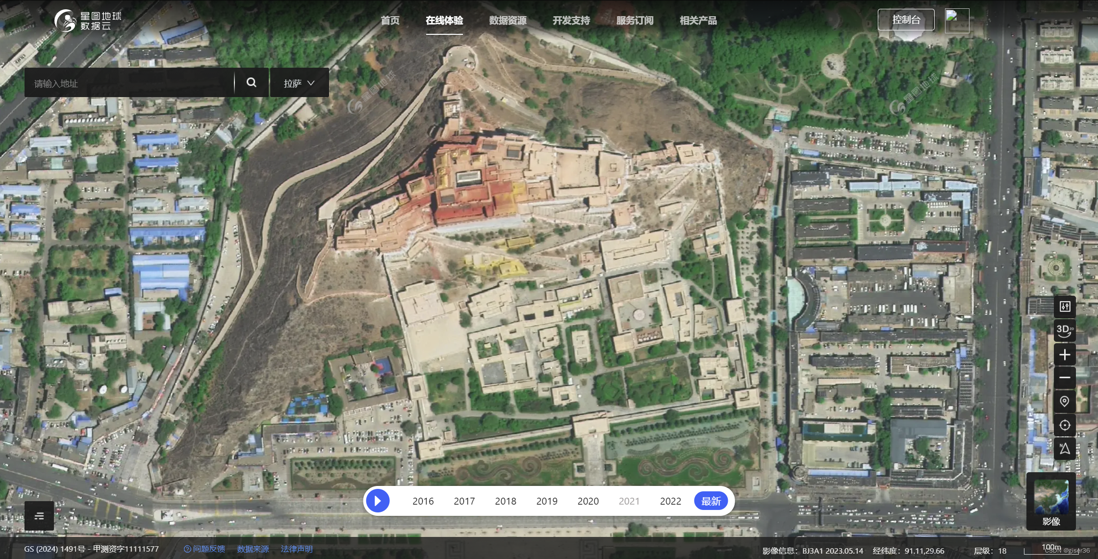1098x559 pixels.
Task: Select the 在线体验 tab
Action: coord(444,20)
